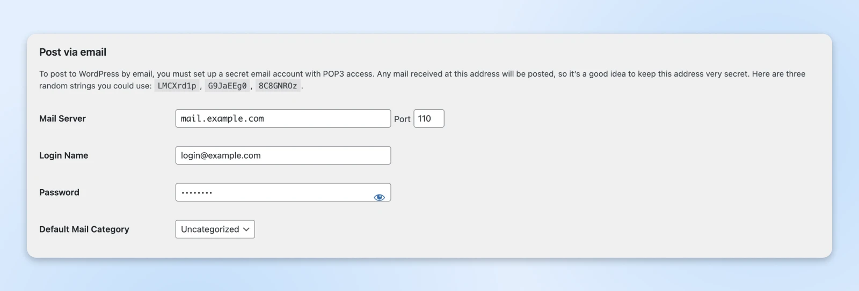
Task: Click the Password label
Action: coord(59,192)
